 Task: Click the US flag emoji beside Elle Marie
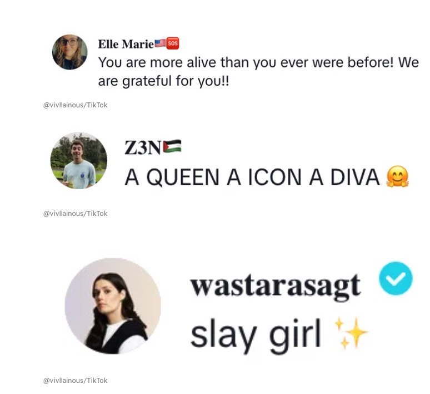(x=160, y=43)
